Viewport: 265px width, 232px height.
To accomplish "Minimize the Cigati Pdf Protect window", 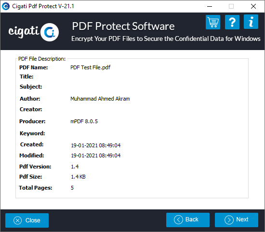I will (x=210, y=6).
